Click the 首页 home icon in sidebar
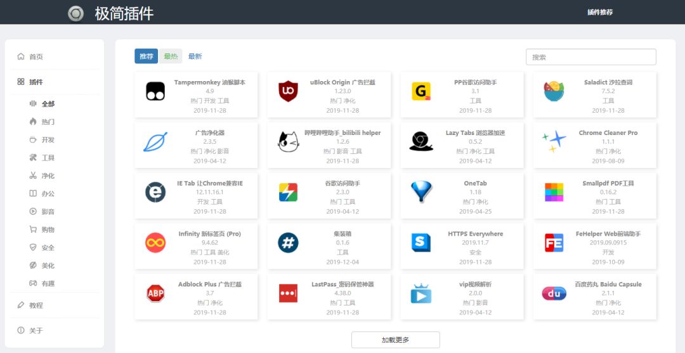Image resolution: width=685 pixels, height=353 pixels. point(20,56)
